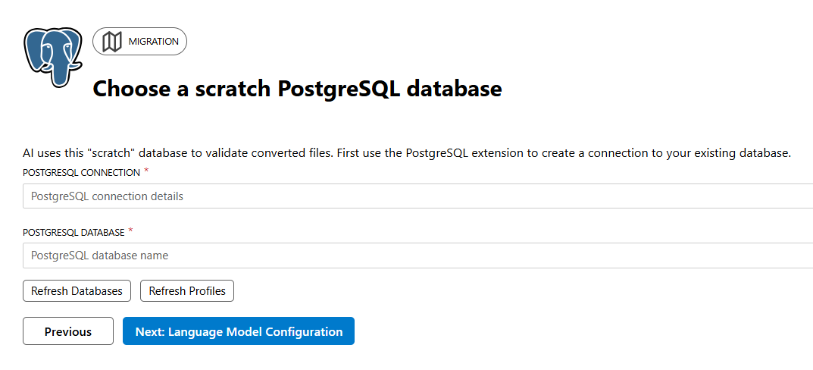Click the word "database" in the heading

454,89
